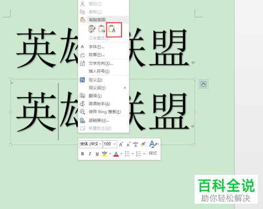263x209 pixels.
Task: Click 新建批注(M) new comment entry
Action: (100, 128)
